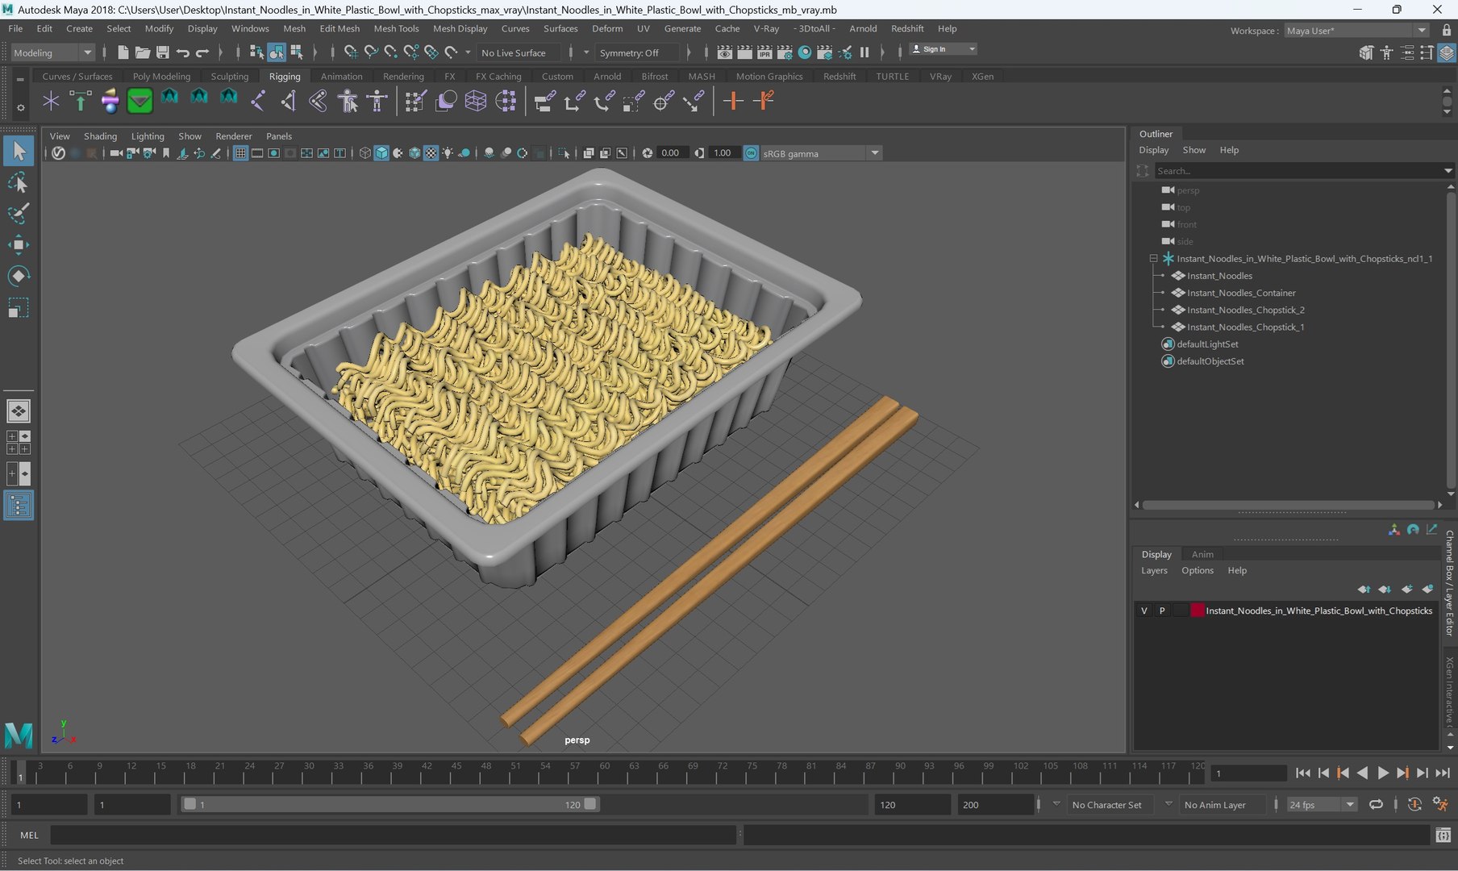Activate the Lasso Select tool
The width and height of the screenshot is (1458, 871).
[18, 183]
